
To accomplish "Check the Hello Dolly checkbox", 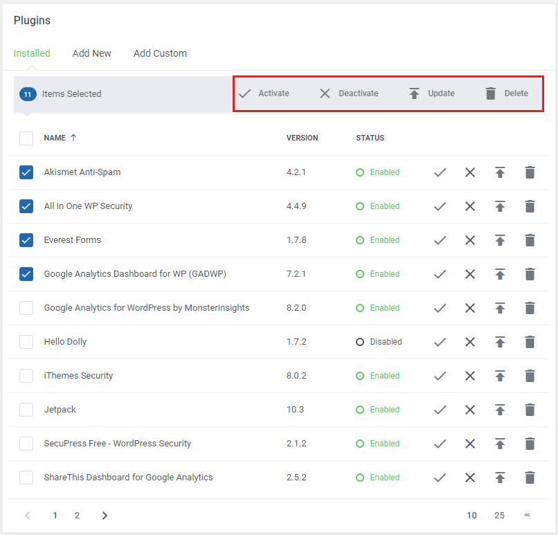I will [26, 342].
